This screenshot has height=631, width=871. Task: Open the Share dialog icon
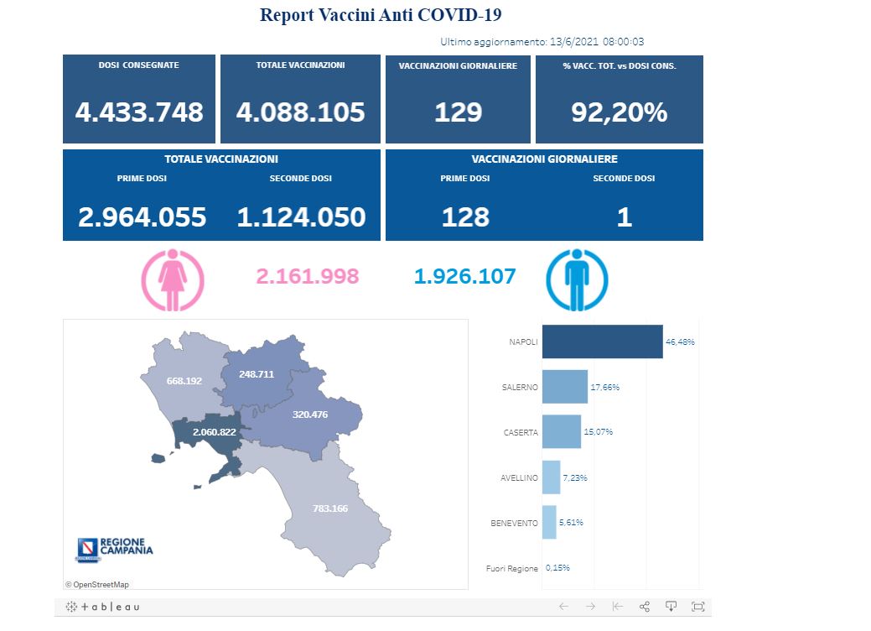click(645, 607)
